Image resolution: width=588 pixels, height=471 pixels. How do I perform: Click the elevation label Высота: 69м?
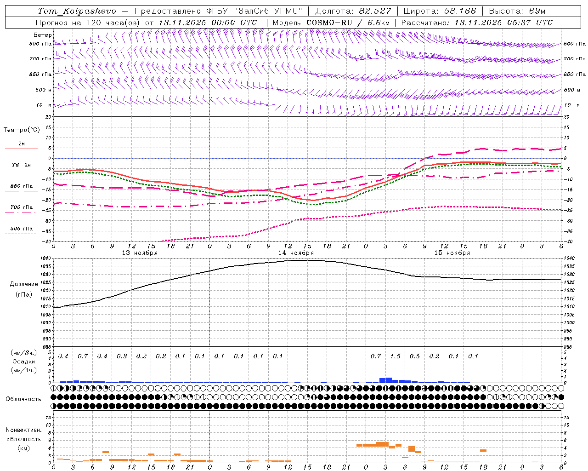517,11
